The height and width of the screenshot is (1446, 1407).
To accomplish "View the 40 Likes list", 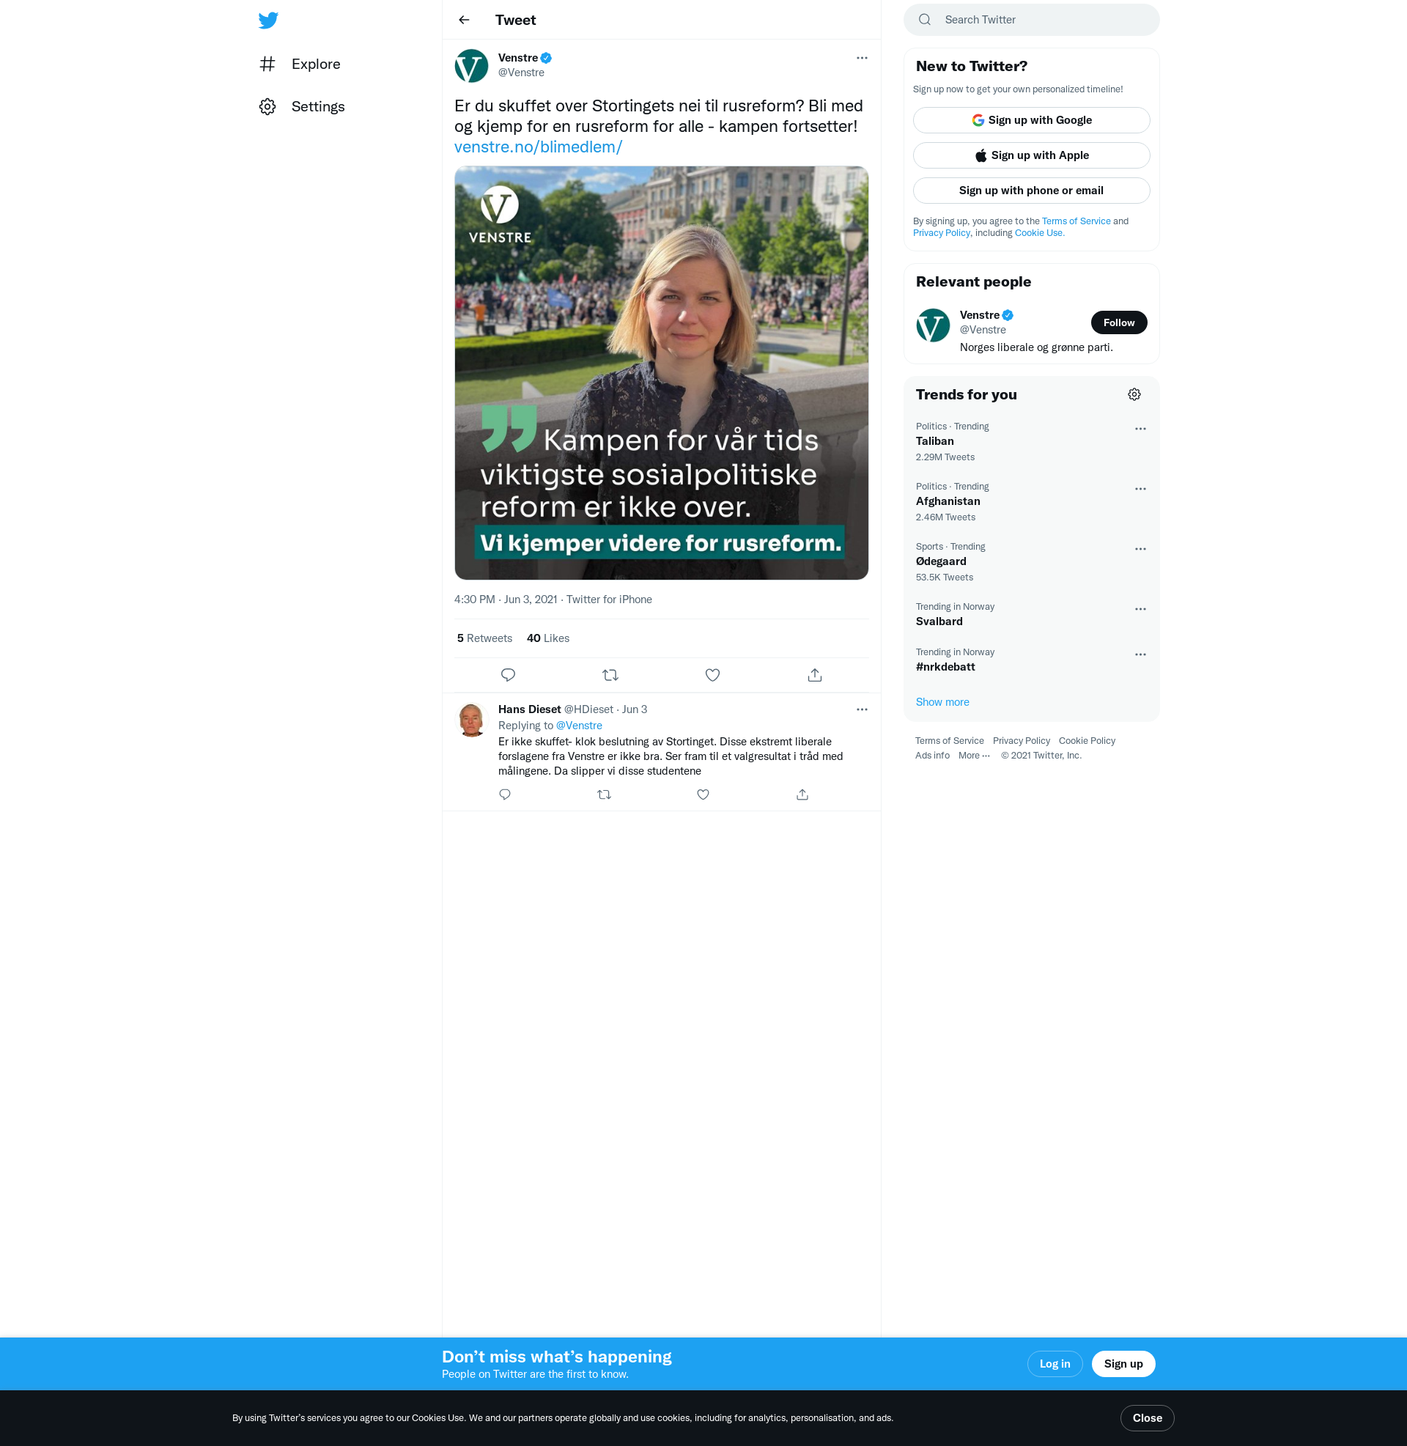I will coord(548,638).
